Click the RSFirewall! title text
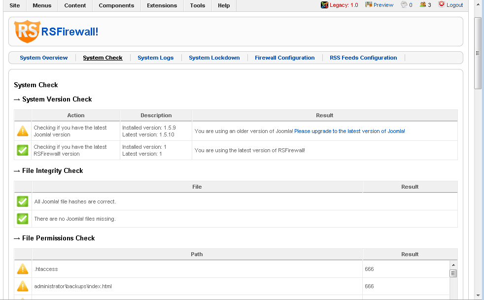The width and height of the screenshot is (484, 300). 70,32
